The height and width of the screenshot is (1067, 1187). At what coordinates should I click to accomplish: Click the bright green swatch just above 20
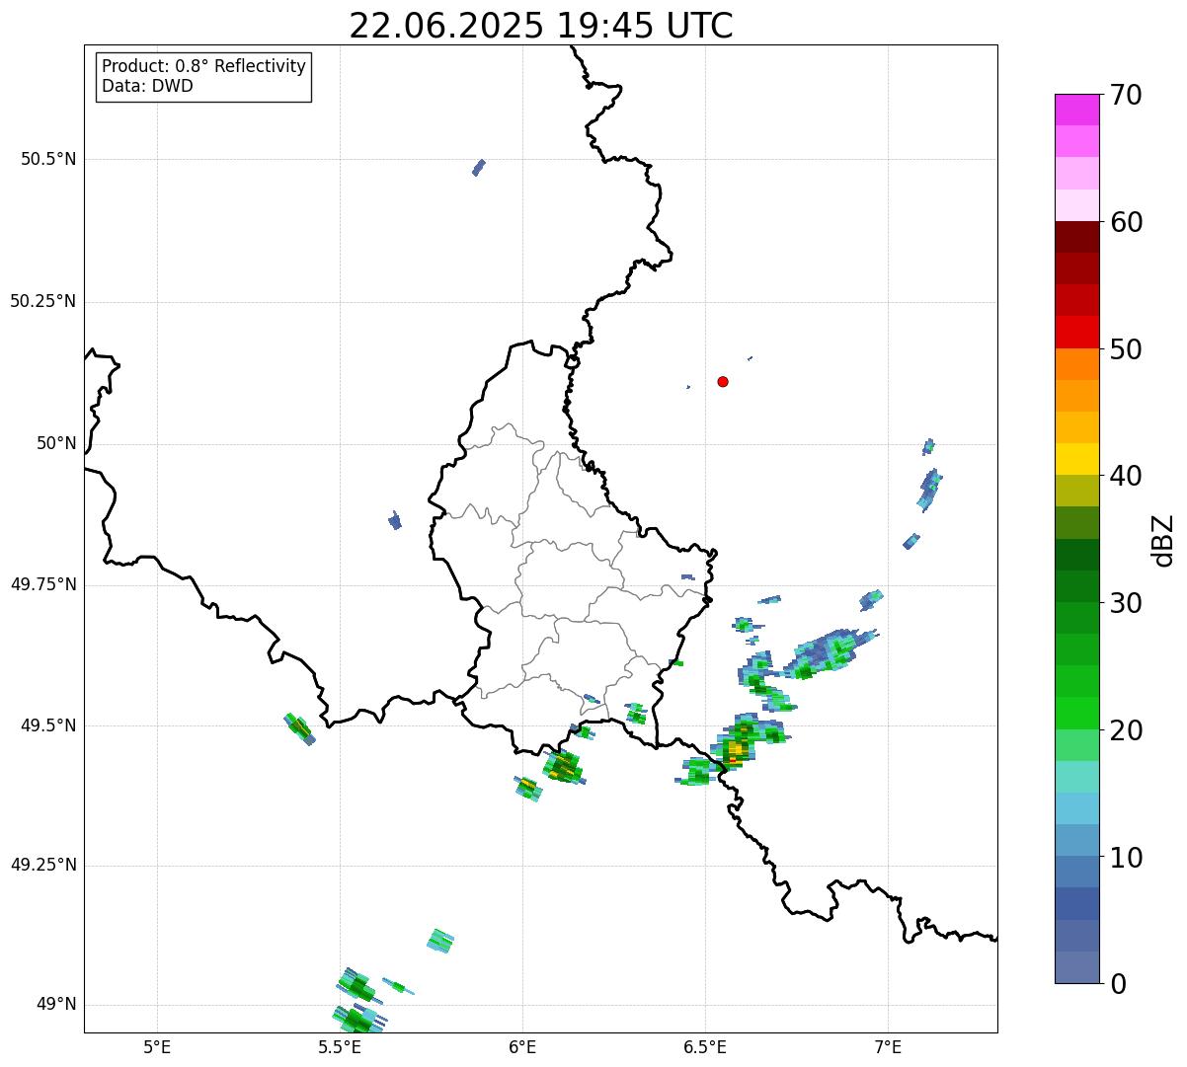pos(1076,713)
